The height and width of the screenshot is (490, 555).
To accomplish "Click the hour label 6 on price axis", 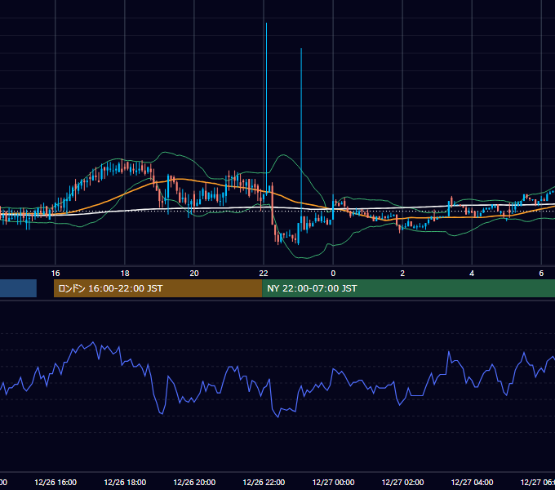I will 541,274.
